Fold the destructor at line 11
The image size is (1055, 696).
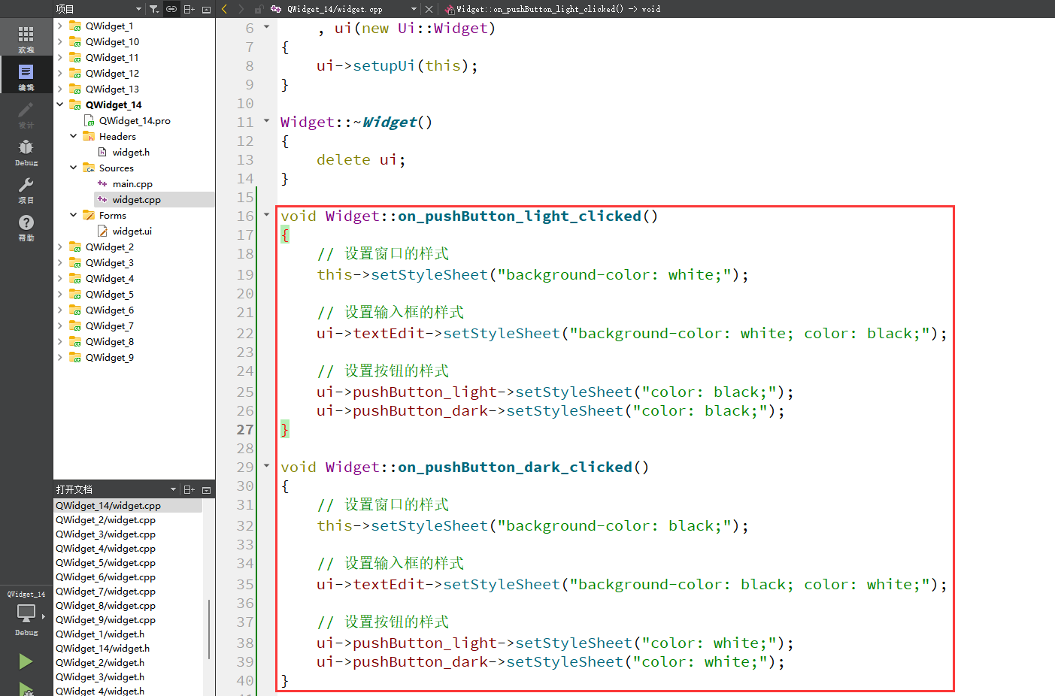tap(266, 120)
